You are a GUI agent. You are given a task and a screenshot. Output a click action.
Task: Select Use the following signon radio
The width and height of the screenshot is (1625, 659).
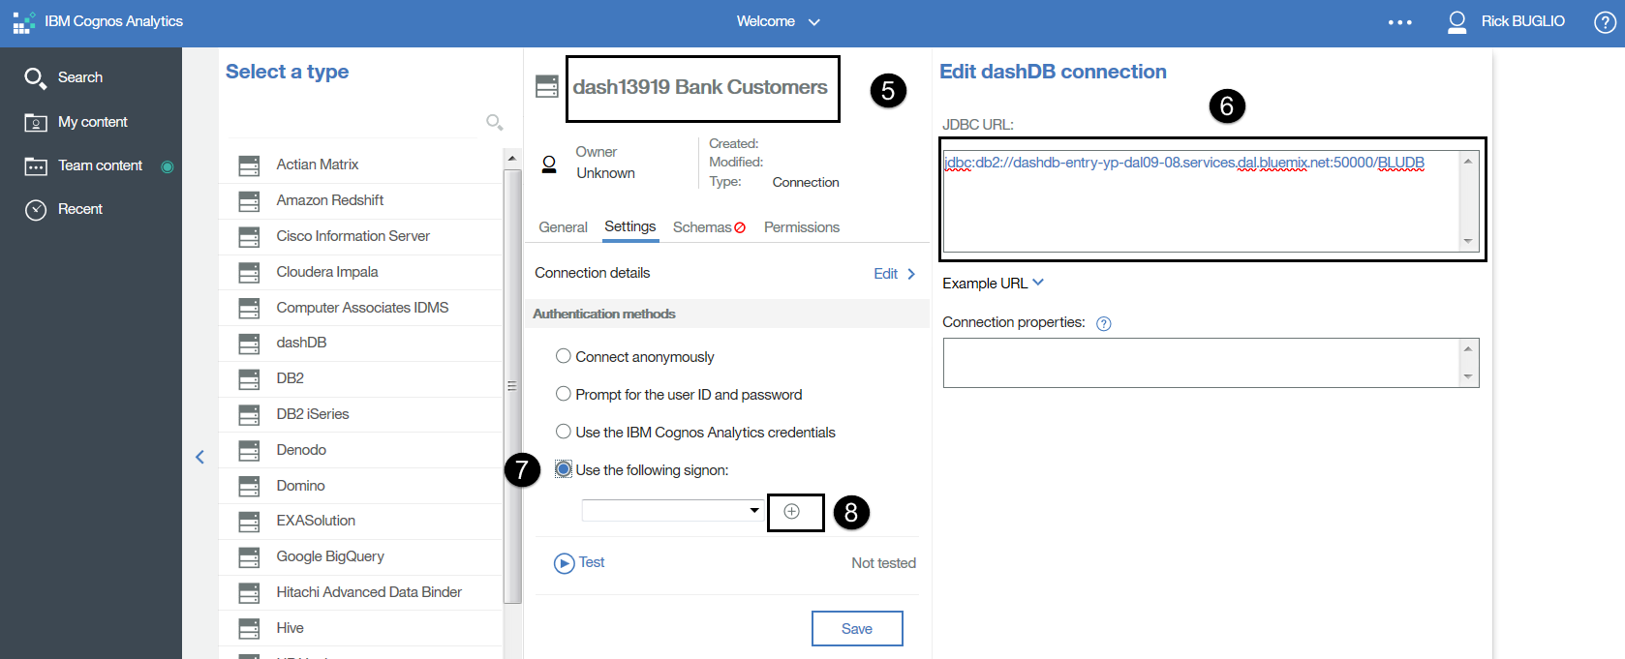click(563, 469)
